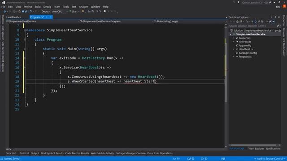Open the Debug menu
The height and width of the screenshot is (161, 287).
47,7
